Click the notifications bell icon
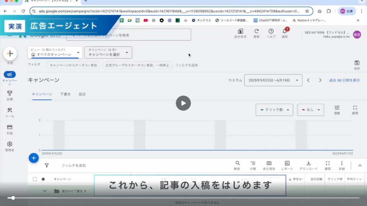This screenshot has width=367, height=206. 284,31
